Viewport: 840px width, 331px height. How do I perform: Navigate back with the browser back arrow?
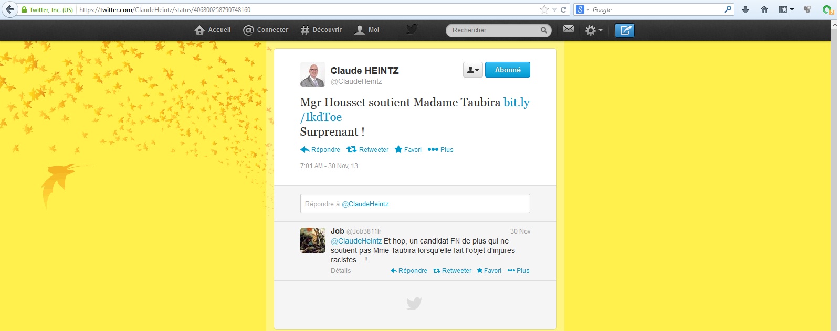pos(9,9)
